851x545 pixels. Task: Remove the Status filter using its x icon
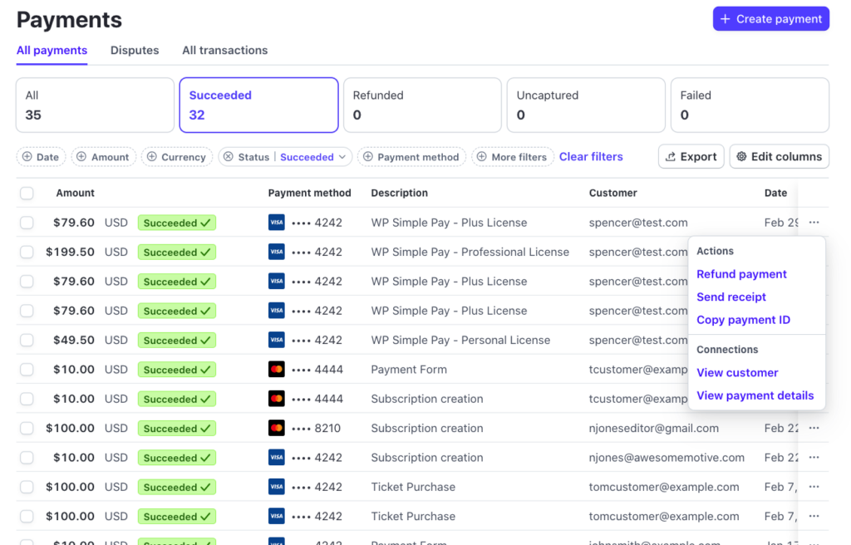[x=227, y=157]
